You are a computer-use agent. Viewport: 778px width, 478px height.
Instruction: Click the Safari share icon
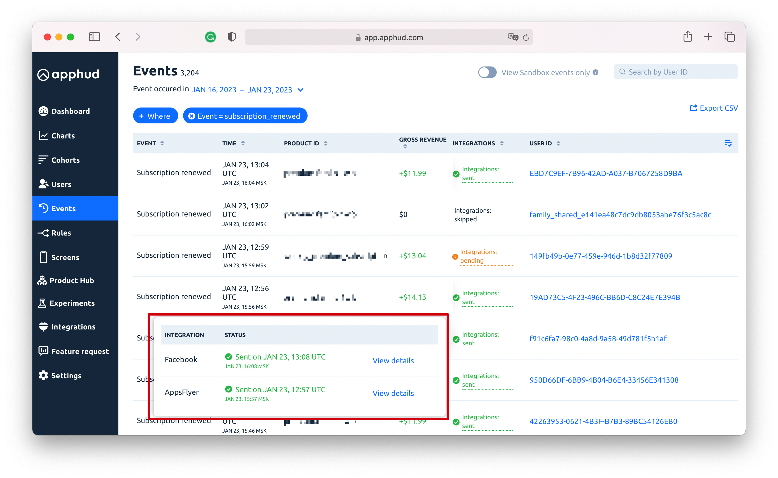[x=687, y=37]
